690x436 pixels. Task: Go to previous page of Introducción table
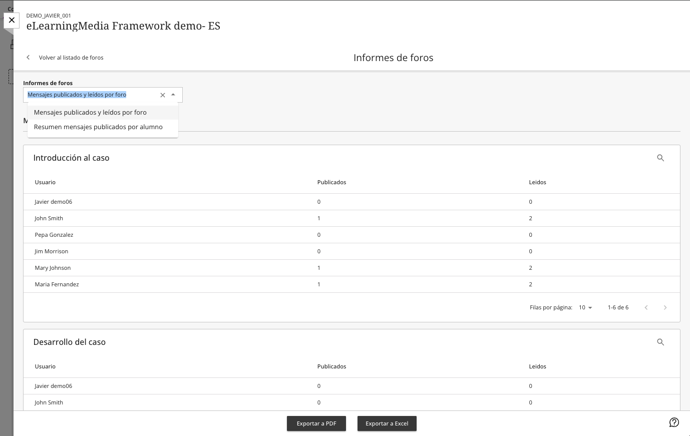click(646, 307)
